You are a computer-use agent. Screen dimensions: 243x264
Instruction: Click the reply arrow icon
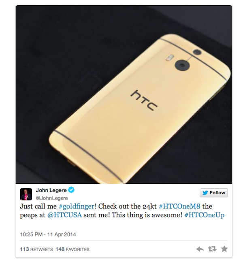coord(200,249)
